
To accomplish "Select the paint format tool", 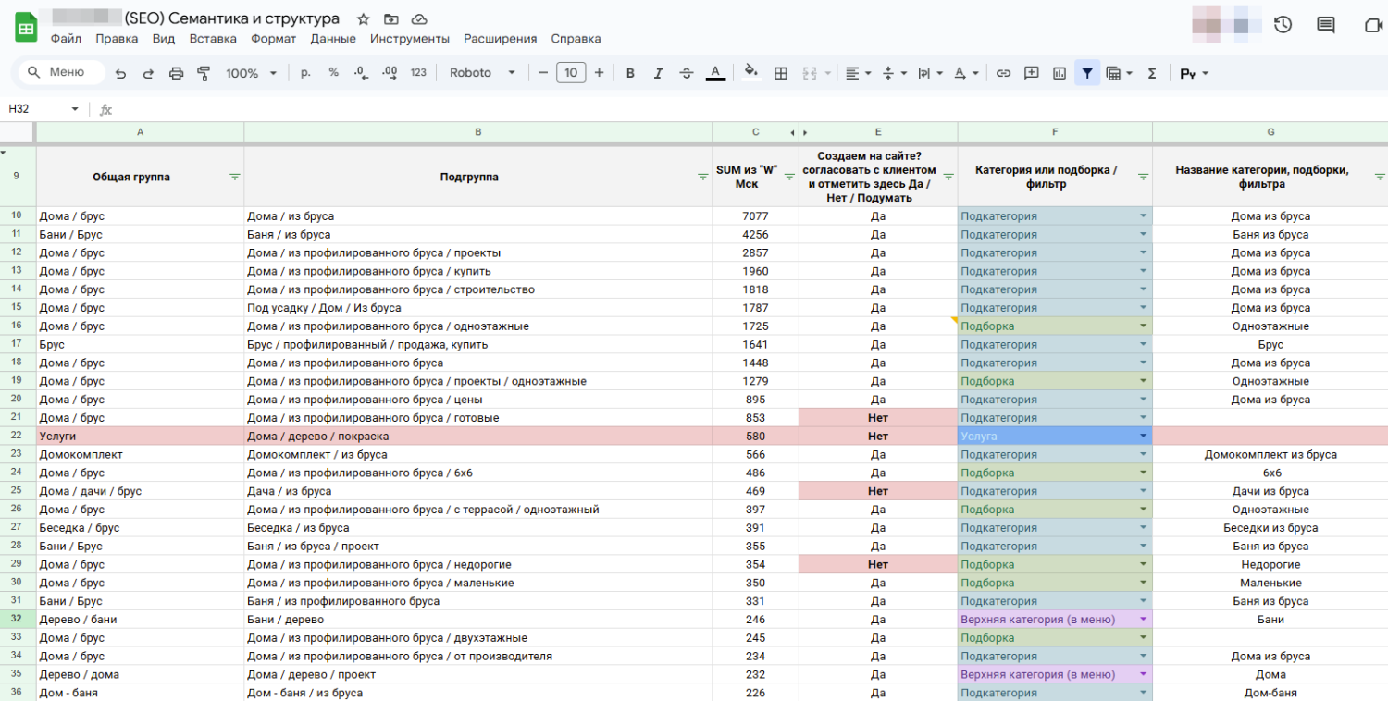I will point(204,73).
